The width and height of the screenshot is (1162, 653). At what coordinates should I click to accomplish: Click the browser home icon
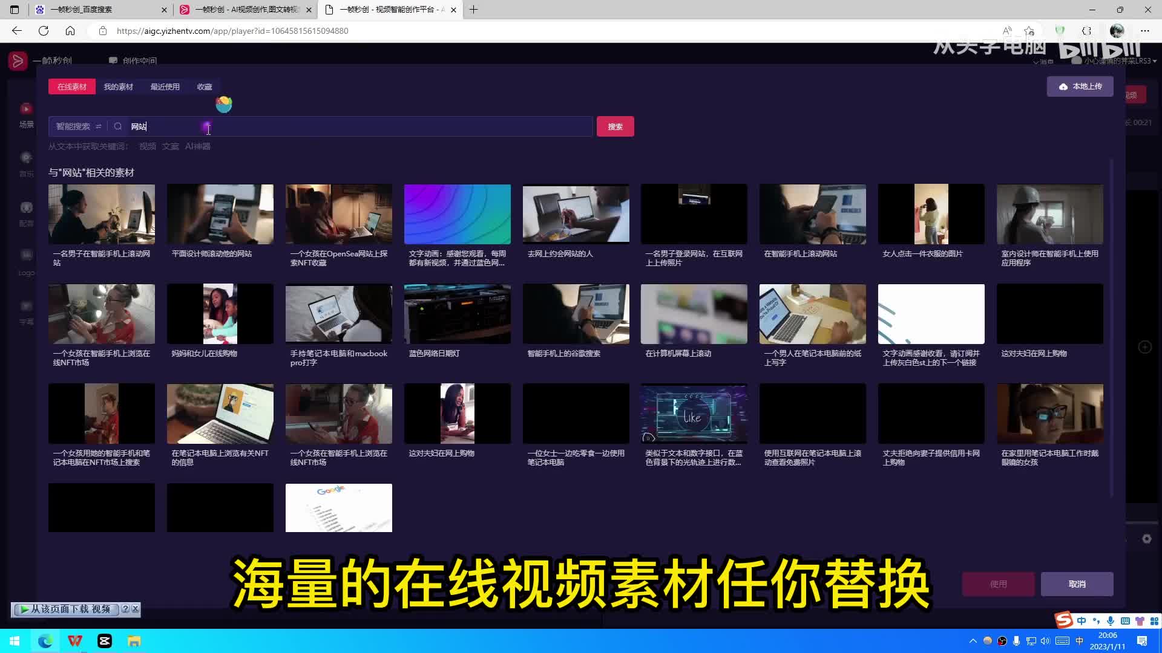tap(70, 31)
